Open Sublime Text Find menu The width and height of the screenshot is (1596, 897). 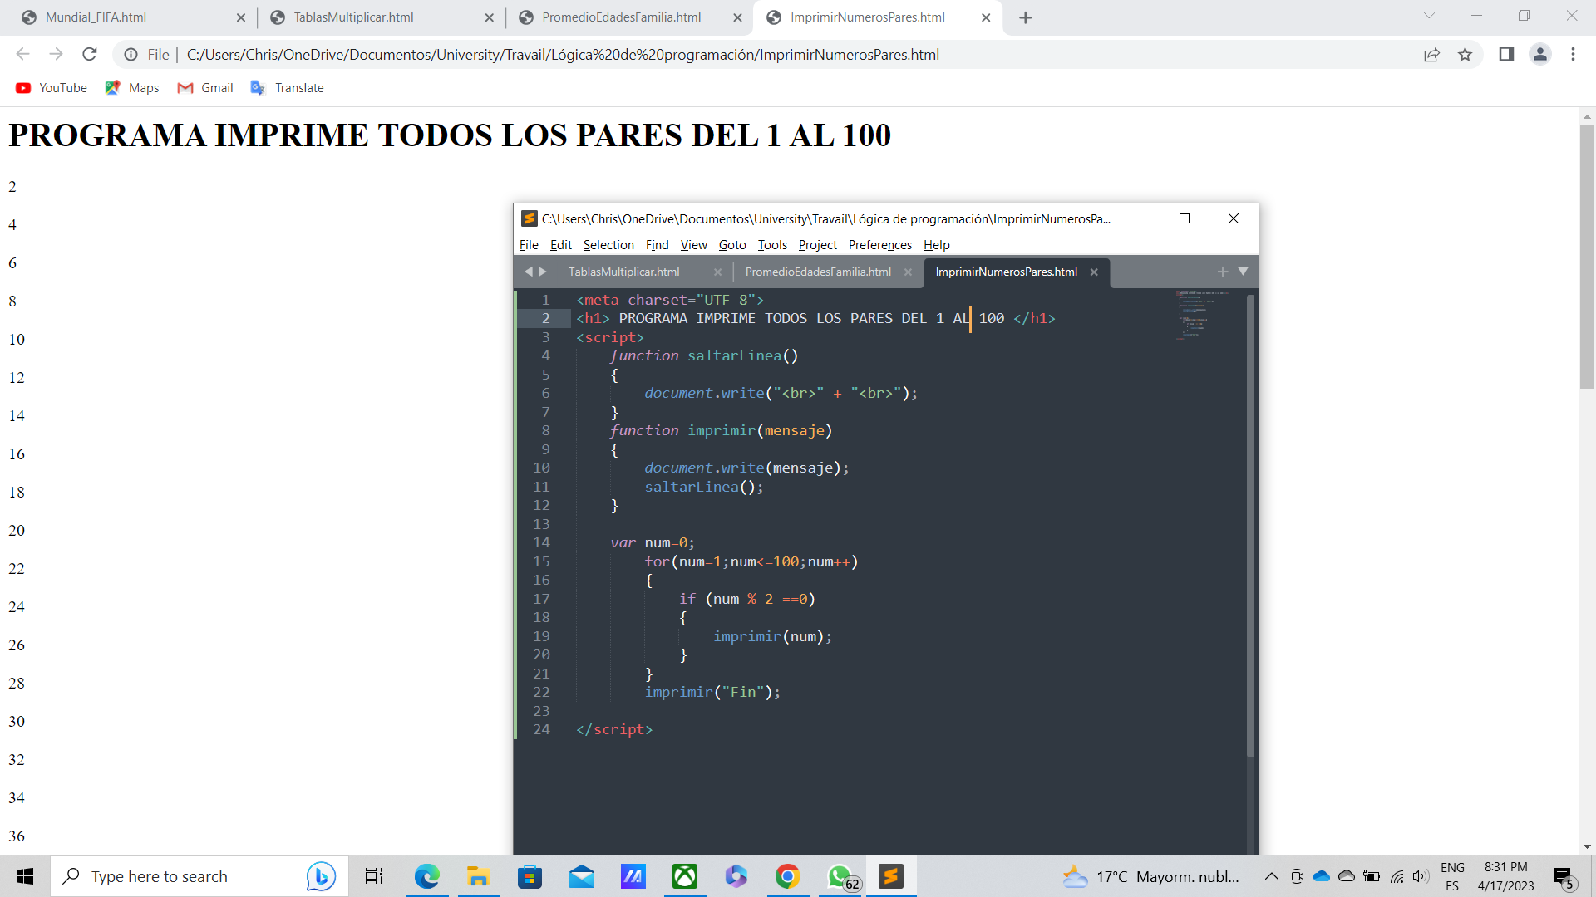657,245
